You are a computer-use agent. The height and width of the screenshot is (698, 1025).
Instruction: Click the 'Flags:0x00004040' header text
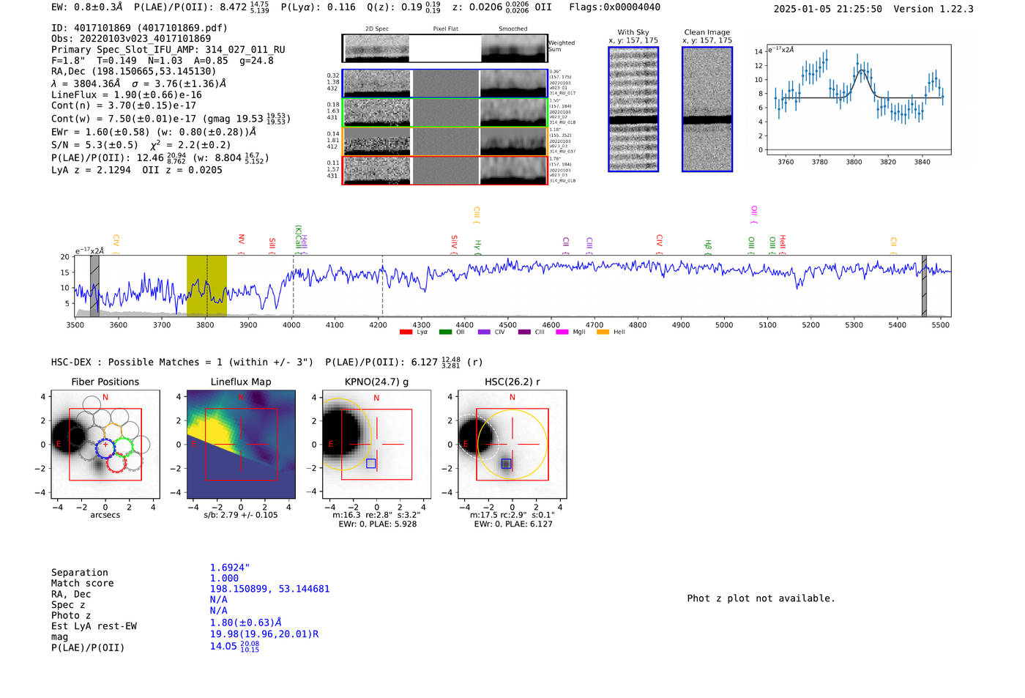[615, 7]
